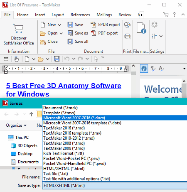Click the ruler indent marker at left
Screen dimensions: 187x192
pyautogui.click(x=5, y=69)
